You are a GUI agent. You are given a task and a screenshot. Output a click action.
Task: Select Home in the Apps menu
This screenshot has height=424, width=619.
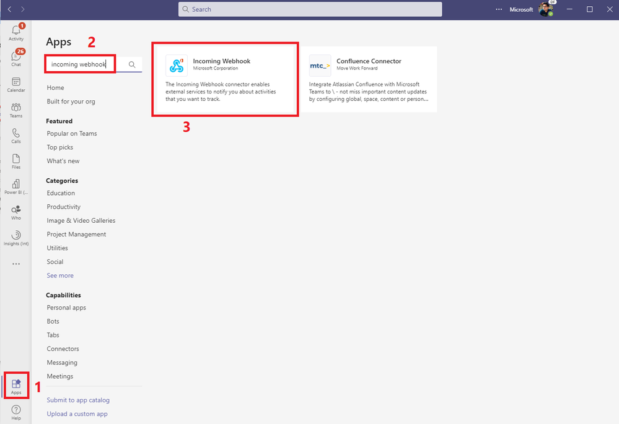[55, 87]
